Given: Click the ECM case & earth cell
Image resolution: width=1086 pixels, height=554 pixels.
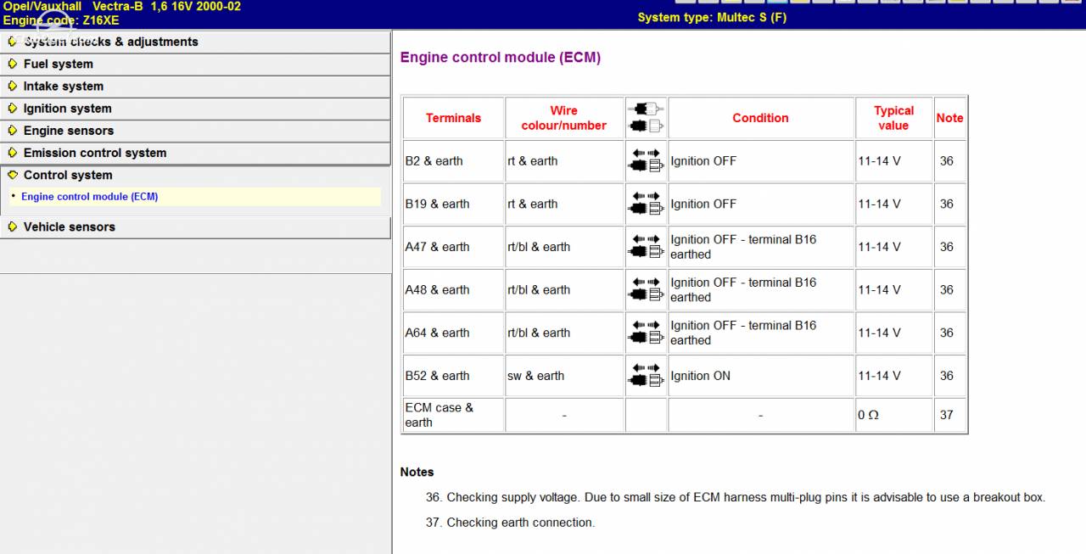Looking at the screenshot, I should [x=453, y=415].
